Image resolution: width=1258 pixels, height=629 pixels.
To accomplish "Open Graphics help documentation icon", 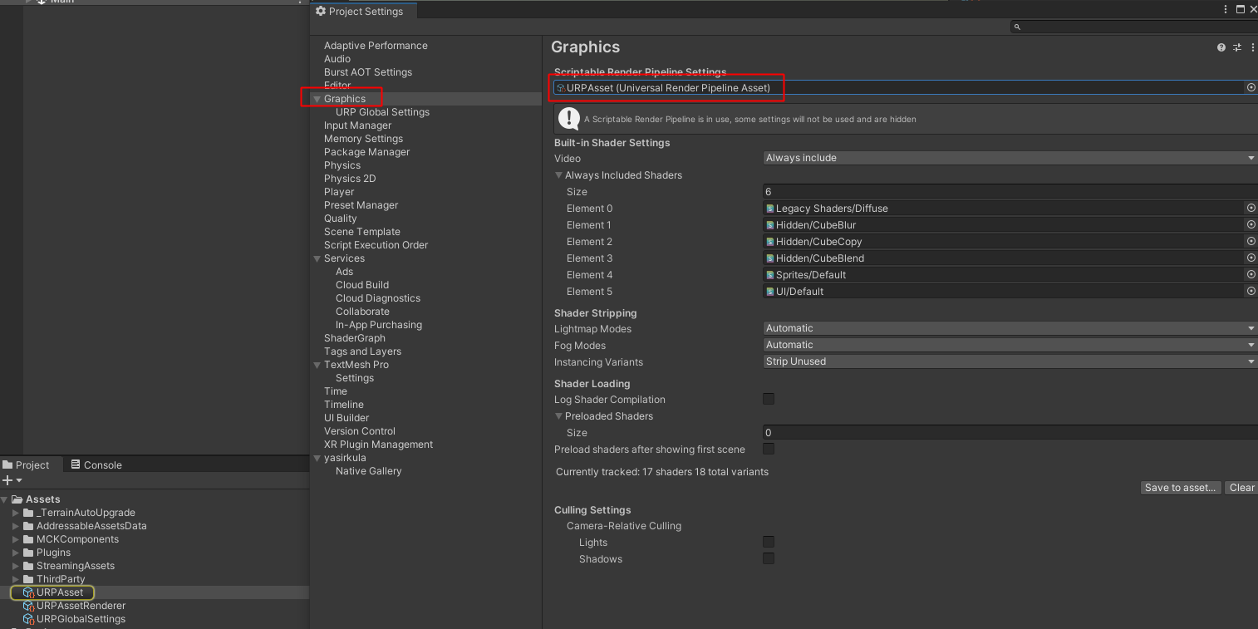I will coord(1221,47).
